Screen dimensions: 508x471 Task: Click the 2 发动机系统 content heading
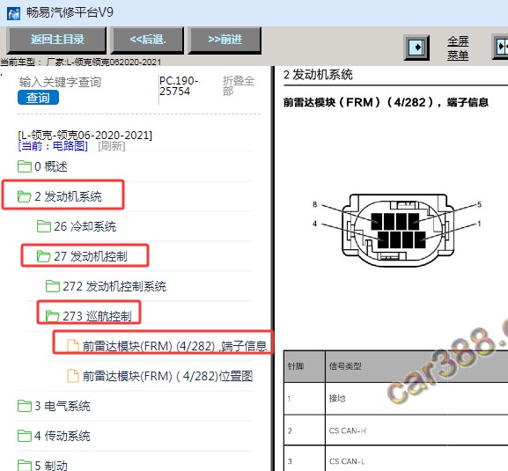coord(318,75)
